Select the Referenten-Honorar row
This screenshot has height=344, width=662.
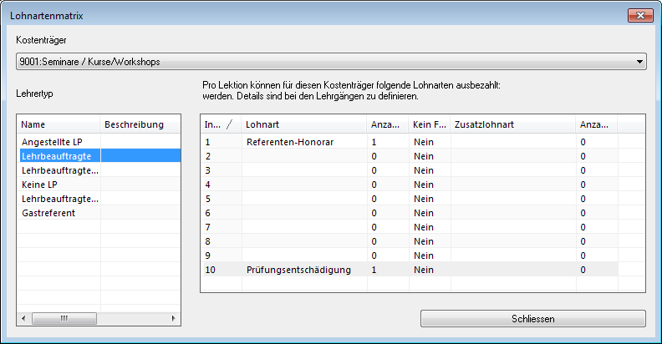pyautogui.click(x=289, y=142)
